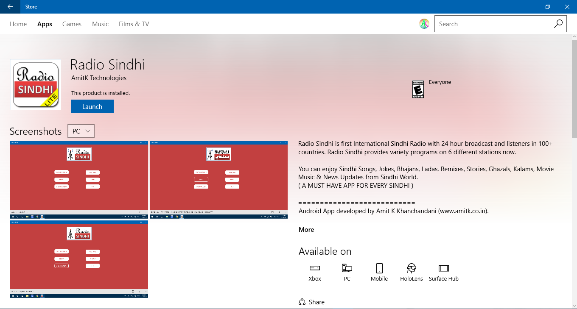This screenshot has width=577, height=309.
Task: Click the 'Everyone' rating label
Action: click(440, 82)
